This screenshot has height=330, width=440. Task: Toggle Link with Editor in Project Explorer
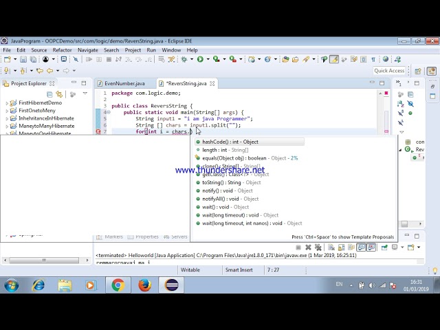pyautogui.click(x=59, y=94)
